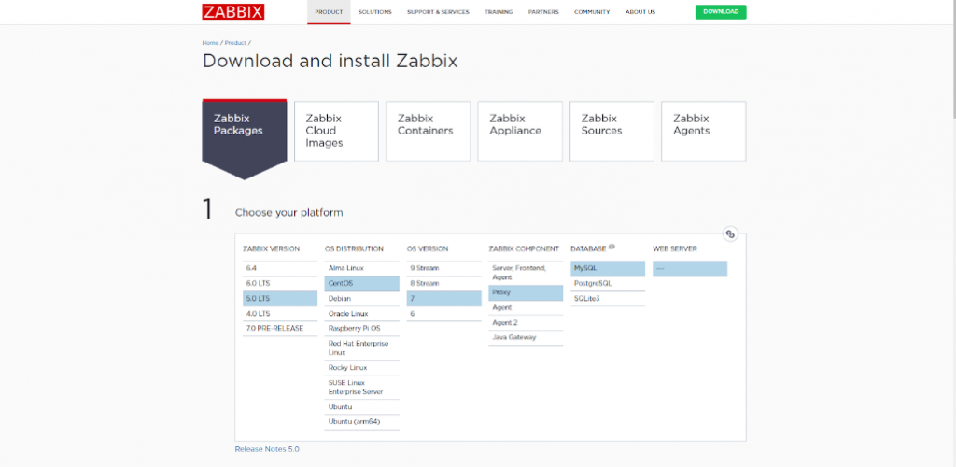Click the Web Server '---' option
The width and height of the screenshot is (956, 467).
coord(690,268)
